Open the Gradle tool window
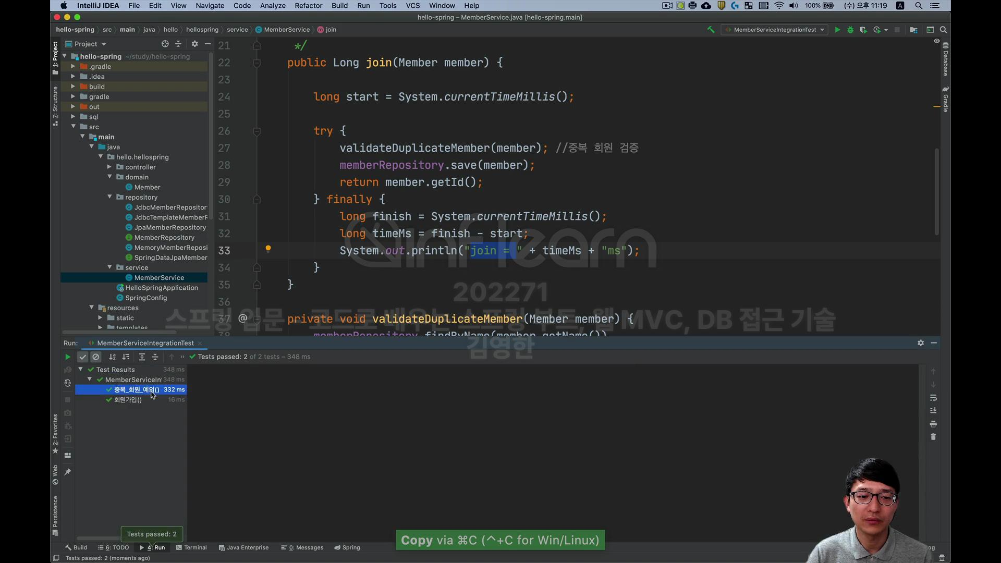This screenshot has height=563, width=1001. 945,99
